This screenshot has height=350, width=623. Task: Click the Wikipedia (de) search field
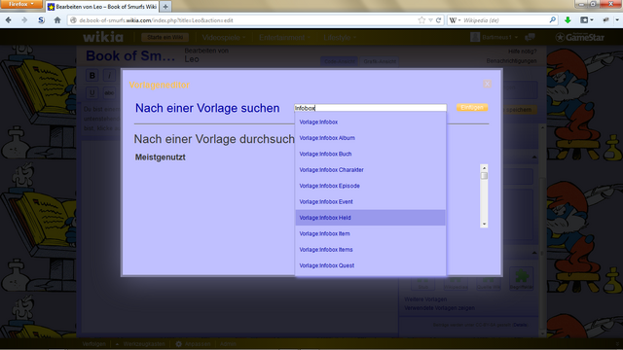click(504, 20)
